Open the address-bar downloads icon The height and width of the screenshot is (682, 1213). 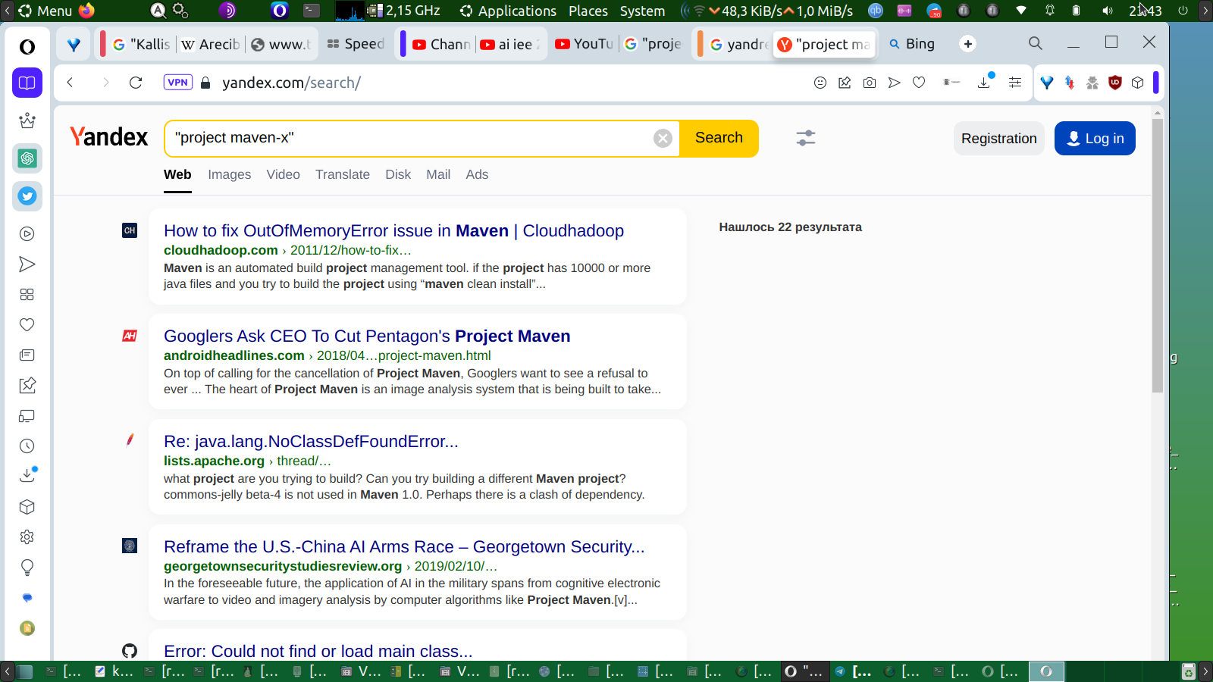coord(985,82)
